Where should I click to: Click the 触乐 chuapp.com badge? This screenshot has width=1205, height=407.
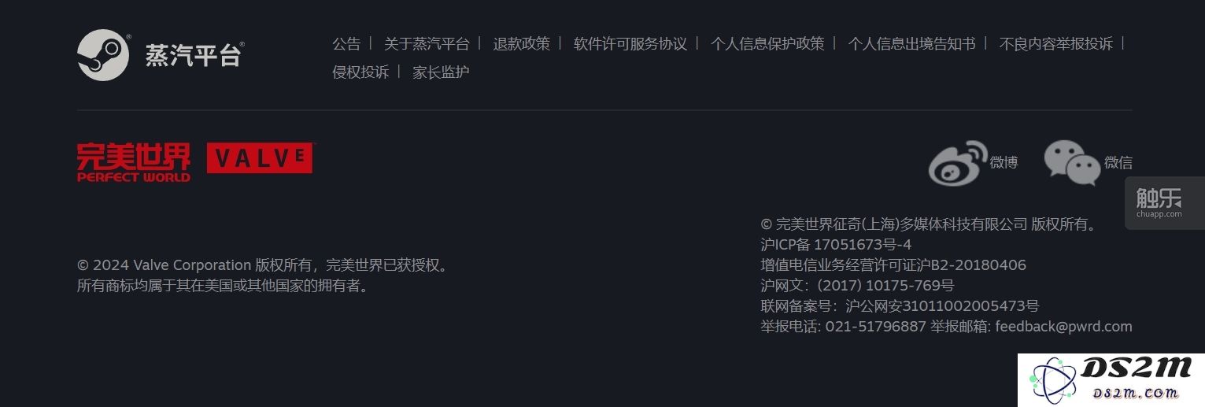(1160, 202)
